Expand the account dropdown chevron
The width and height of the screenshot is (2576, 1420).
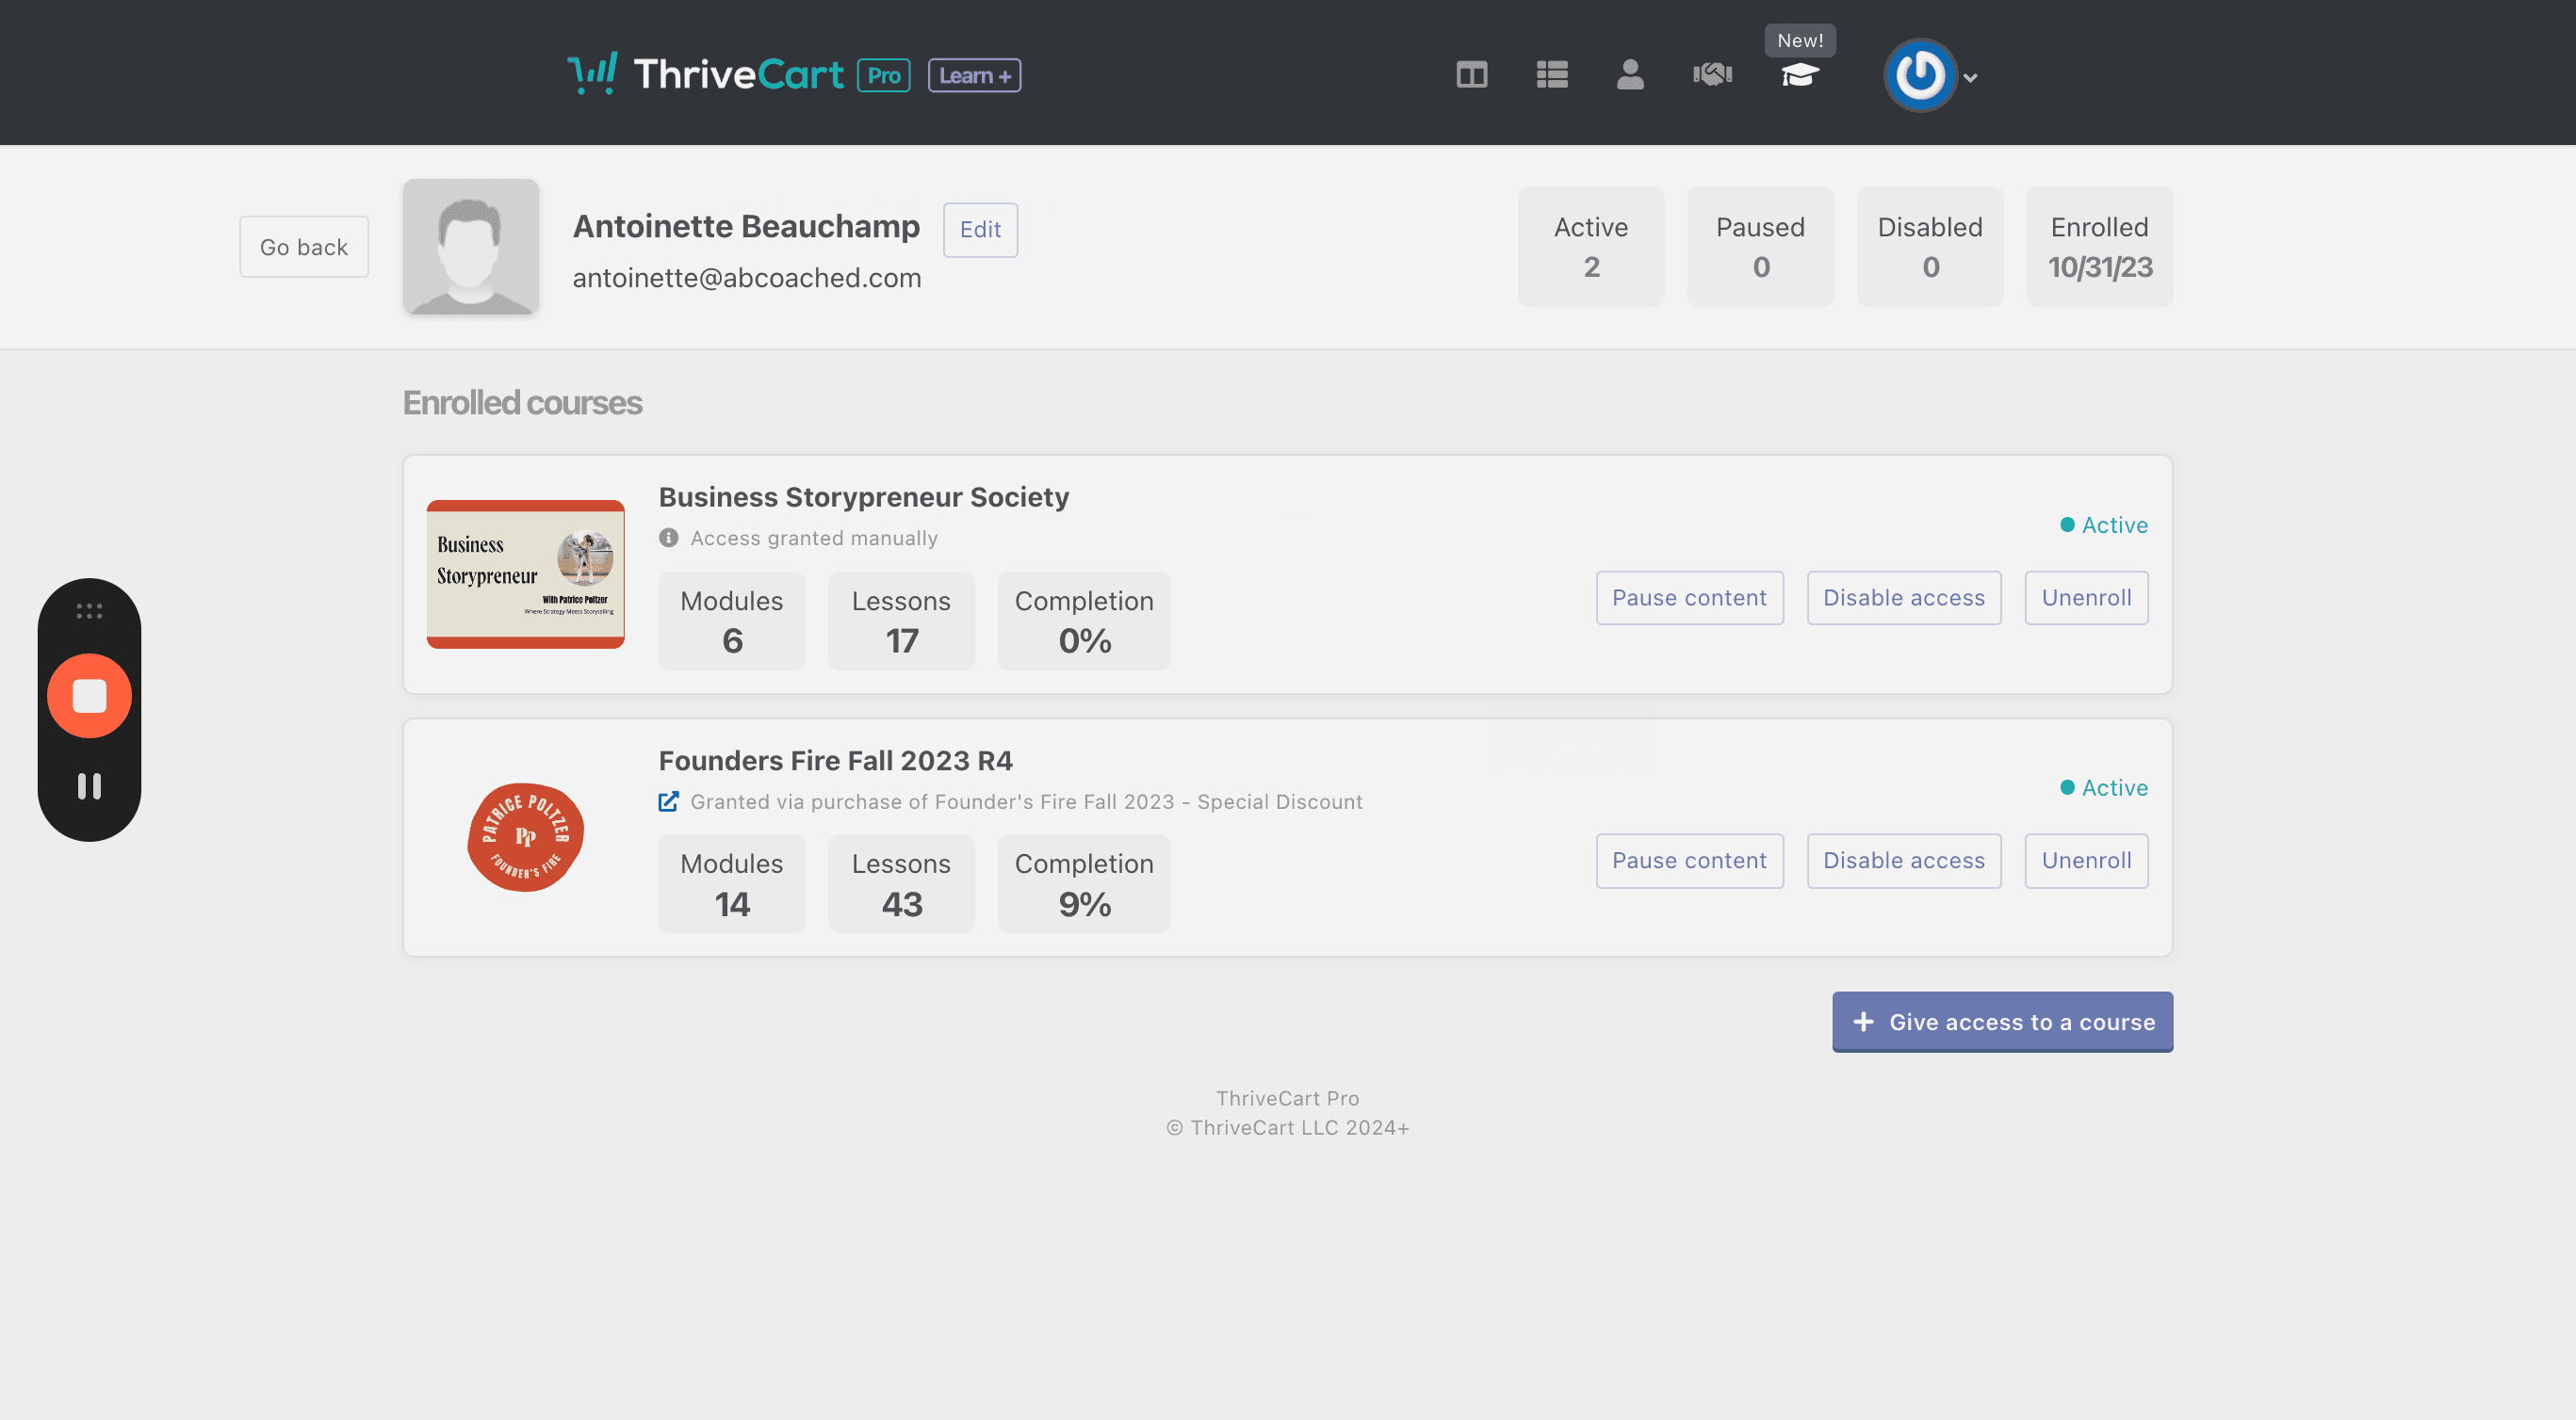pos(1970,78)
